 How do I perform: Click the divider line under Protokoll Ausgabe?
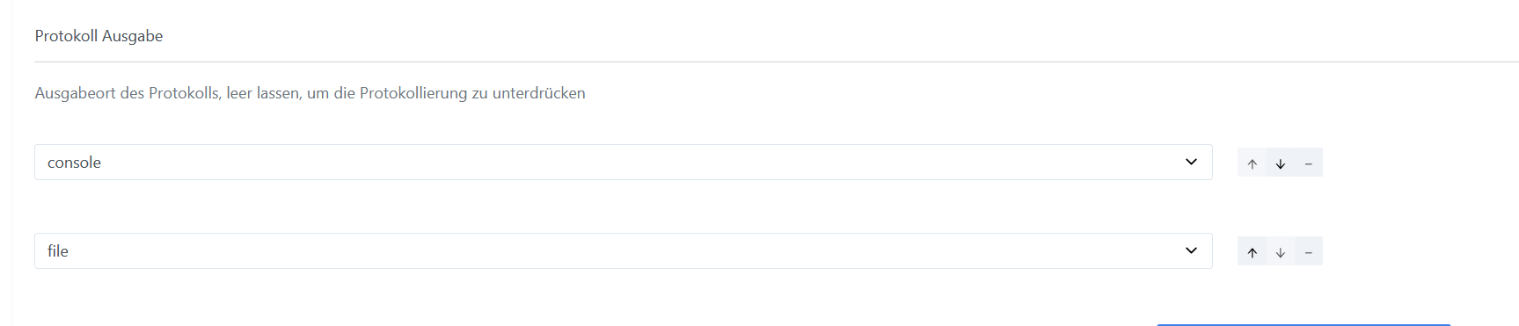[777, 62]
